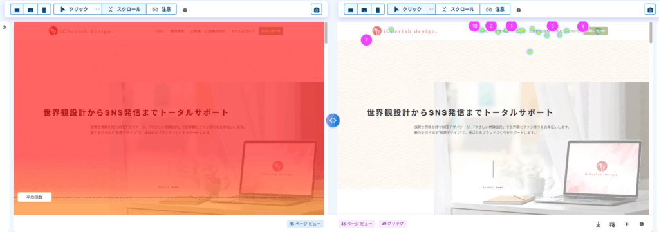Take screenshot with left panel camera icon

[317, 9]
